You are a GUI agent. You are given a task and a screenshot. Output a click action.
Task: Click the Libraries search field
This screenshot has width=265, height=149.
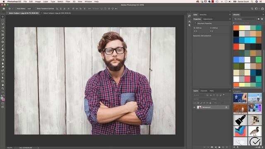248,23
